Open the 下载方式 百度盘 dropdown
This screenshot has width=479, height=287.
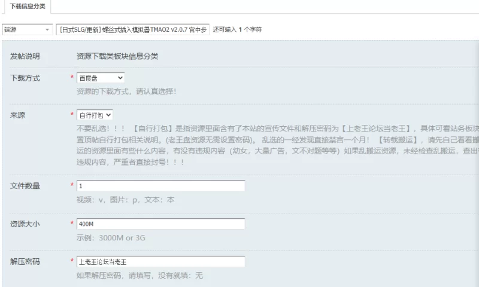101,78
